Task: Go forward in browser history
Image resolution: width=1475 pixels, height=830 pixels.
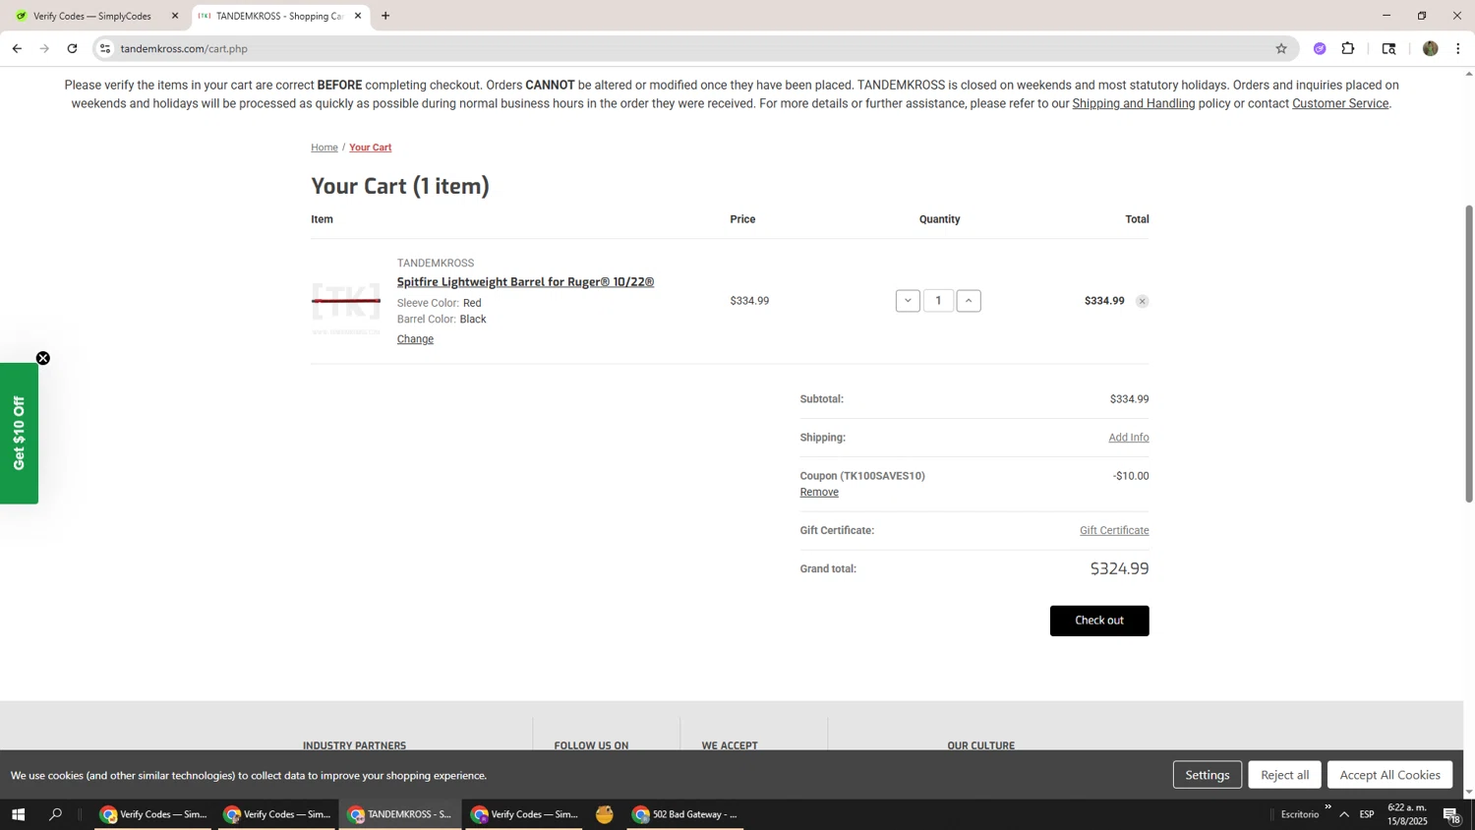Action: tap(44, 48)
